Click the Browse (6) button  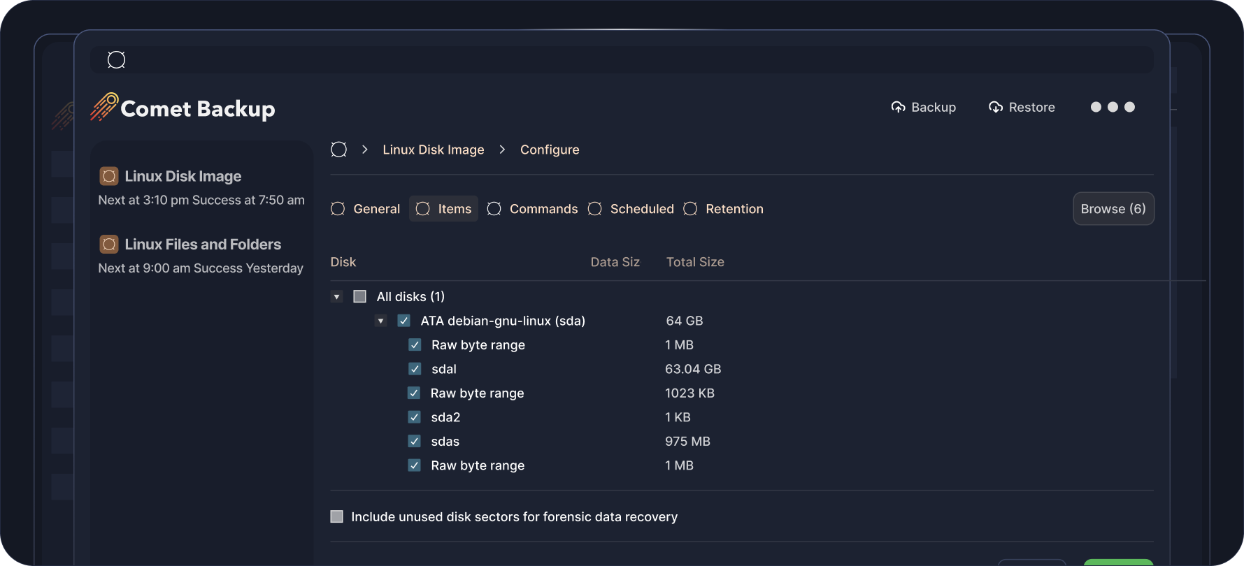(x=1113, y=209)
